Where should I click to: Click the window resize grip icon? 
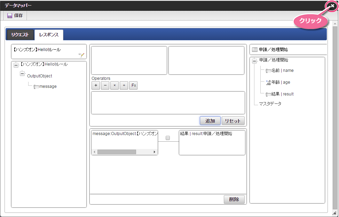pyautogui.click(x=335, y=213)
